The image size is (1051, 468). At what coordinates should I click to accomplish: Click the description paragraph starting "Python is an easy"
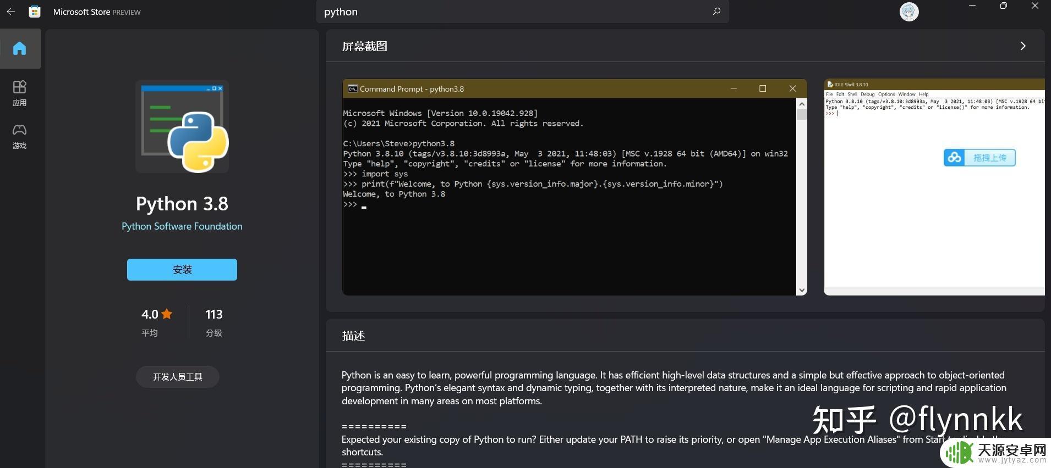tap(674, 388)
